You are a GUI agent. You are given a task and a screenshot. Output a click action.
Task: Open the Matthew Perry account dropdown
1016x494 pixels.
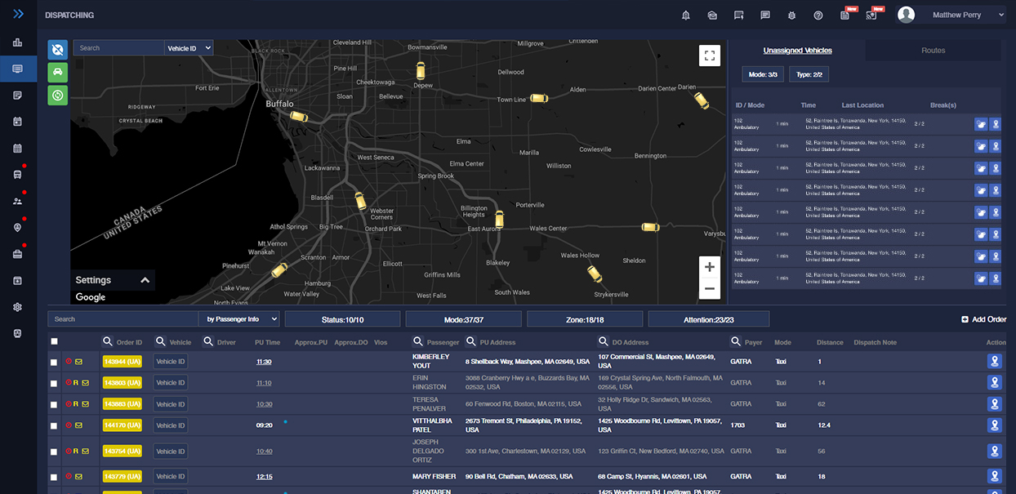tap(953, 15)
